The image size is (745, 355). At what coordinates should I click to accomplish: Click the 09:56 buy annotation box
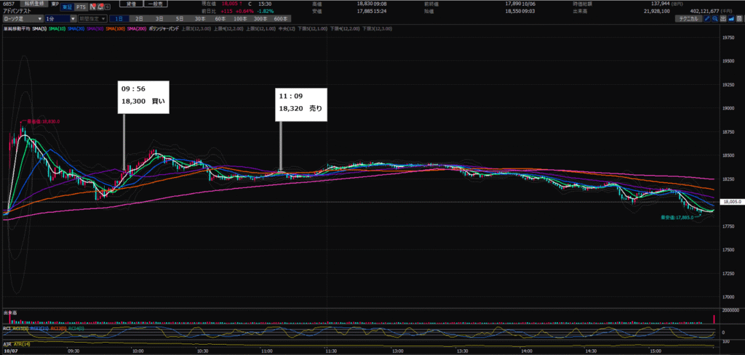point(145,97)
